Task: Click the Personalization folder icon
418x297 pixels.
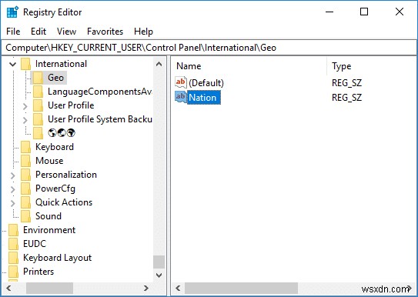Action: [25, 175]
